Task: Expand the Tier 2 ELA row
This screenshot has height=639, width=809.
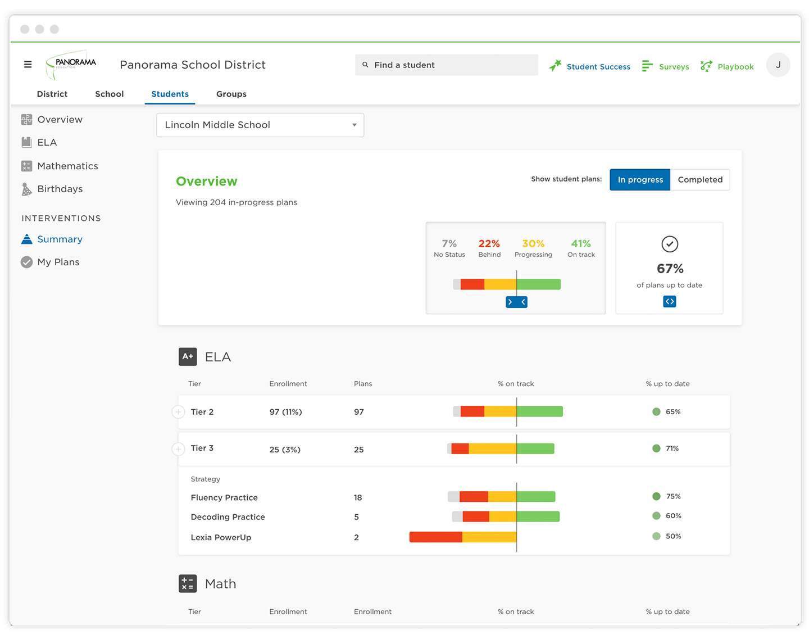Action: tap(178, 411)
